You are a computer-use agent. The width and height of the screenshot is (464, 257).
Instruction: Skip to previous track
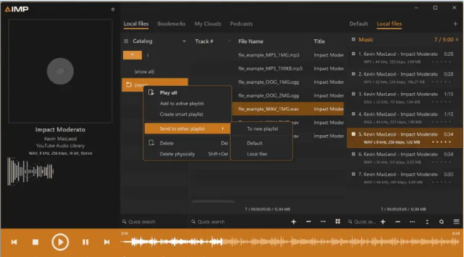(x=14, y=242)
